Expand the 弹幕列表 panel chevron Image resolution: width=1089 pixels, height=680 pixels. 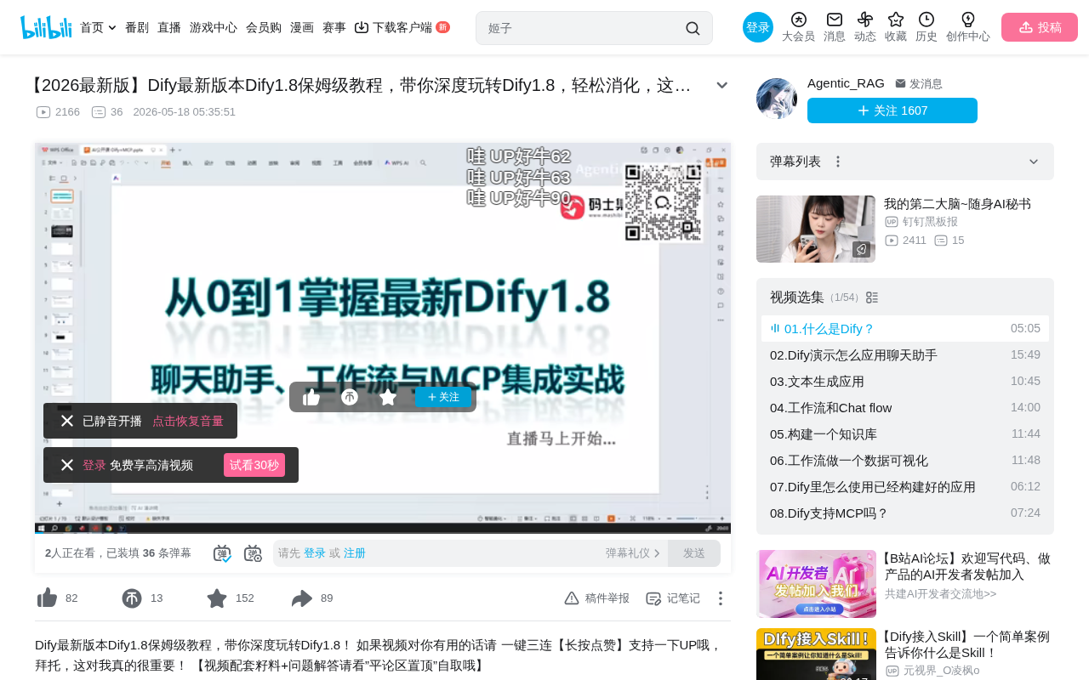1034,161
